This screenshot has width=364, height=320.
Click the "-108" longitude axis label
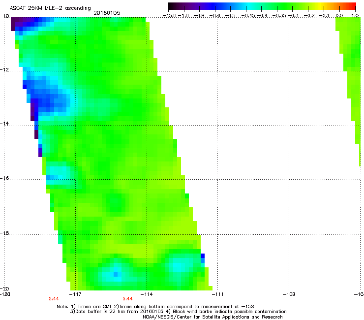pos(289,294)
